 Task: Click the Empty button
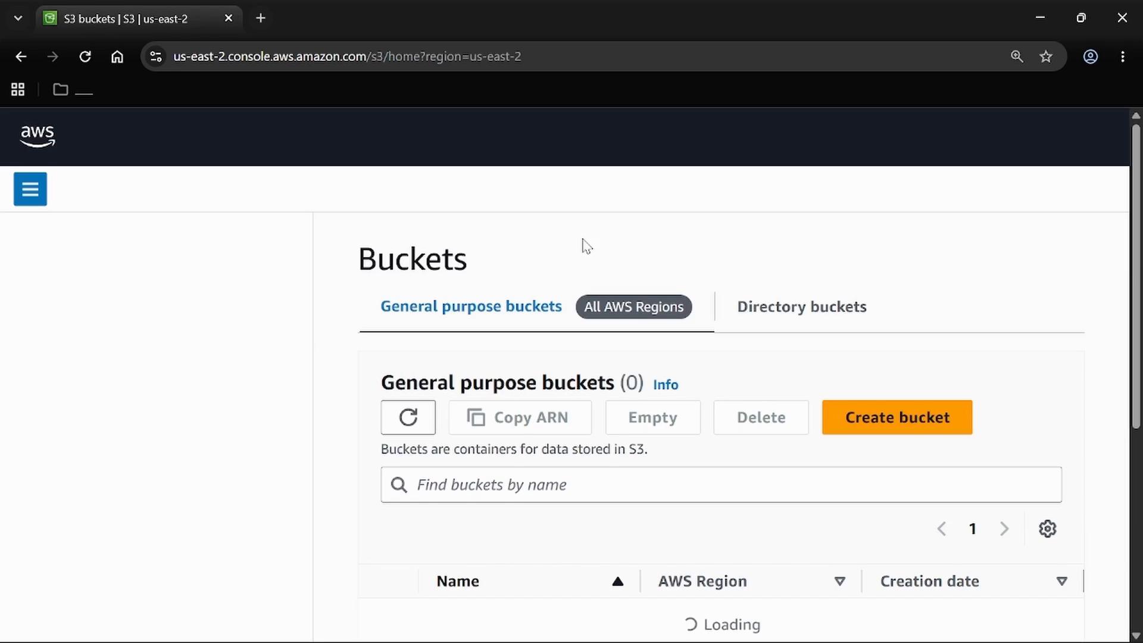[653, 417]
